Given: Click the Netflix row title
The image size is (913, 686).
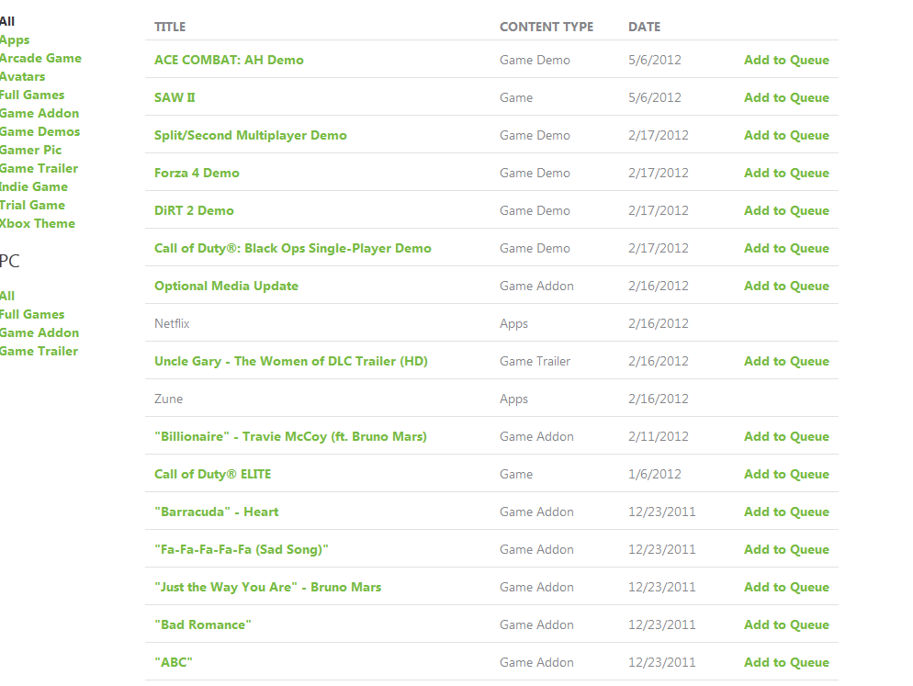Looking at the screenshot, I should pos(172,324).
